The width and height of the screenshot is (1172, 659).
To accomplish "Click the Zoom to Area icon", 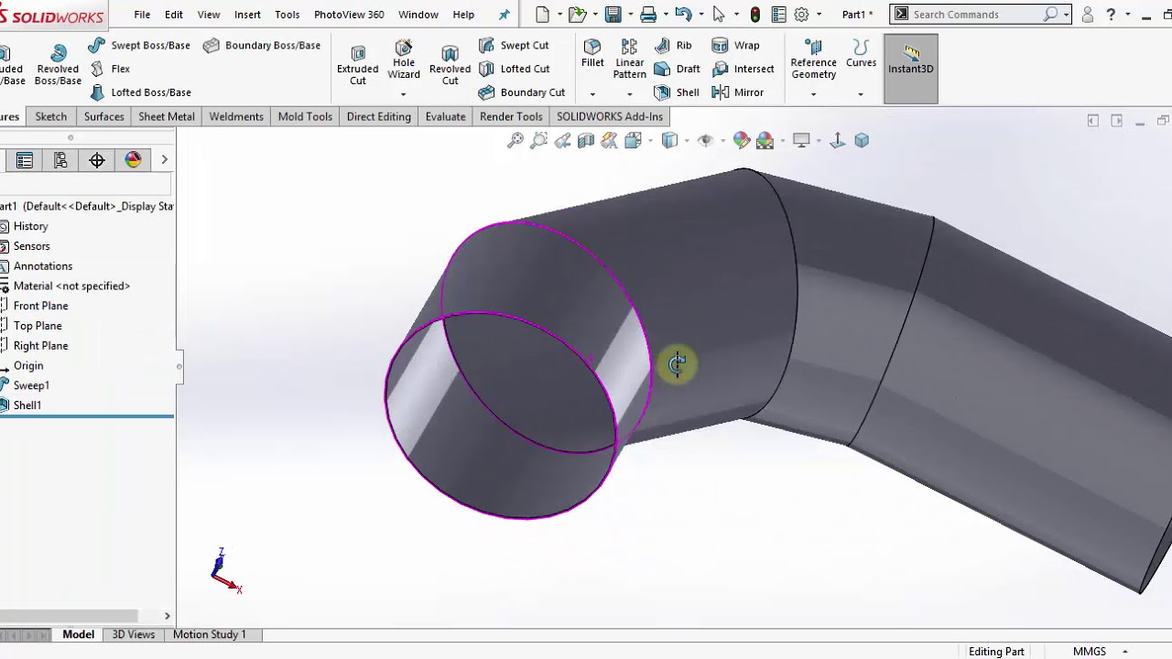I will click(539, 140).
